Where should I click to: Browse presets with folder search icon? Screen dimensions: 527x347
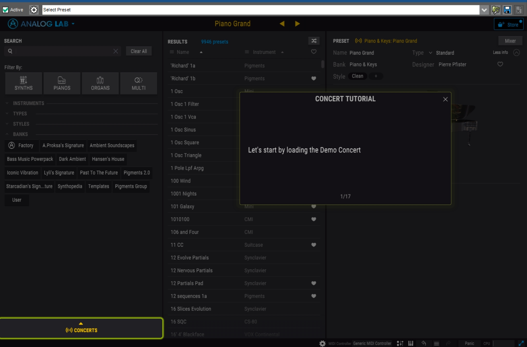click(496, 10)
